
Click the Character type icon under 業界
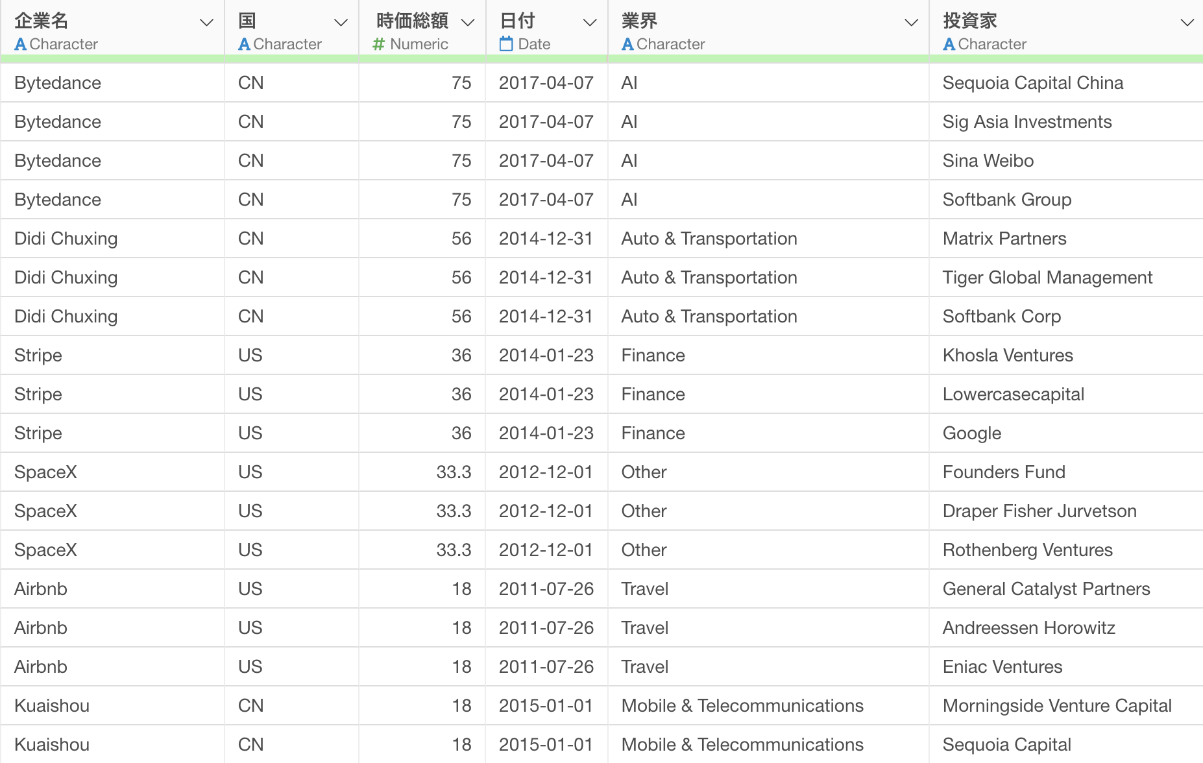[628, 44]
